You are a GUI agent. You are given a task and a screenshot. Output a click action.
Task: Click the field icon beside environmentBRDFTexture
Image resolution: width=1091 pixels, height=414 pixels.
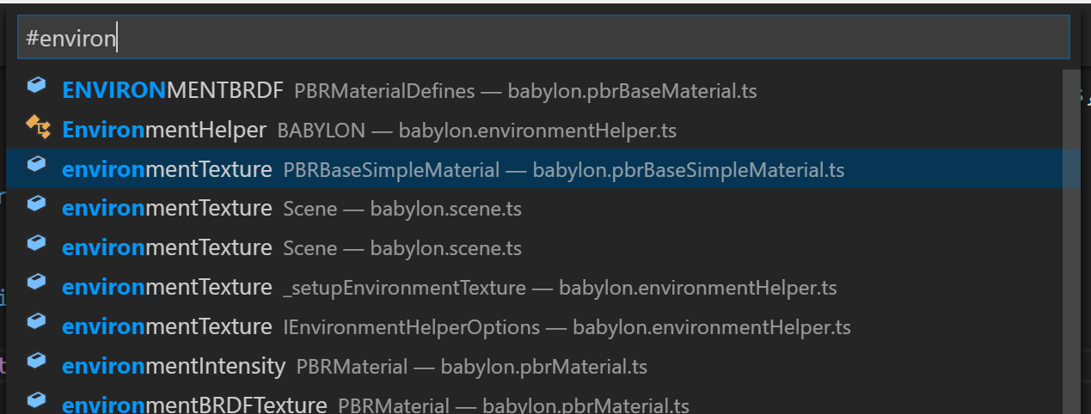pos(36,399)
